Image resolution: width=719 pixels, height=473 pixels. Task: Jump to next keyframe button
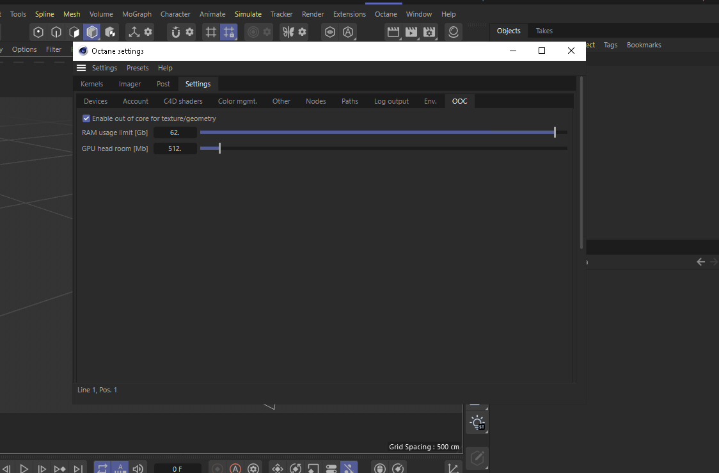pos(59,469)
